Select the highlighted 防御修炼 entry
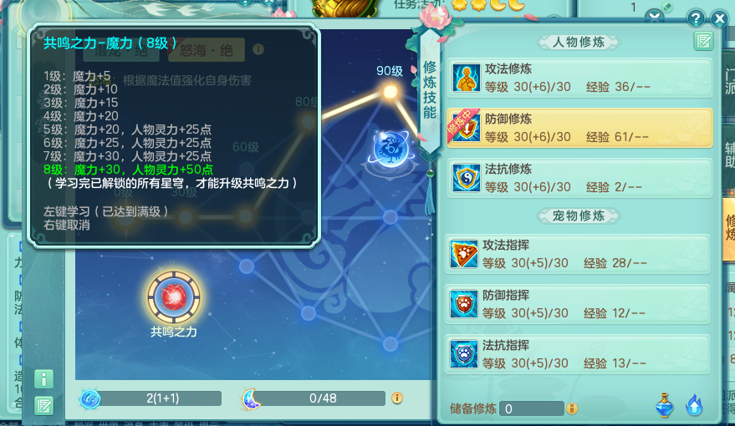Image resolution: width=735 pixels, height=426 pixels. click(579, 128)
